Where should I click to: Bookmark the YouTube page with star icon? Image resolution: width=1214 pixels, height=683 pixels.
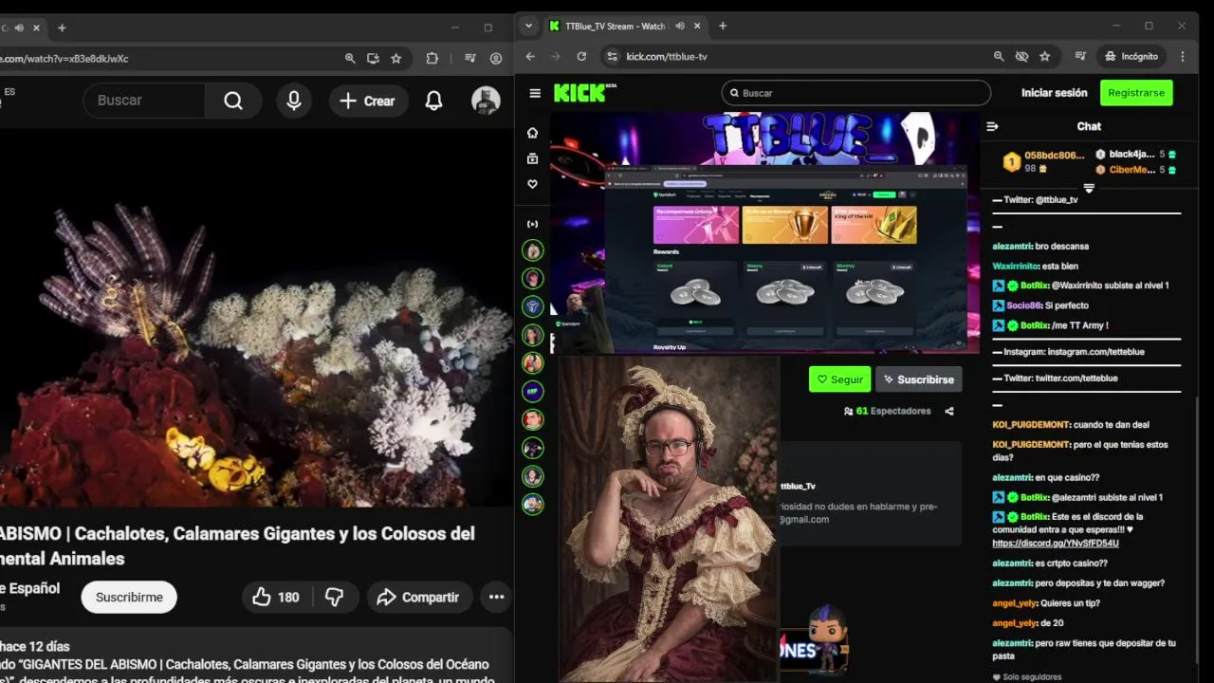[x=395, y=59]
